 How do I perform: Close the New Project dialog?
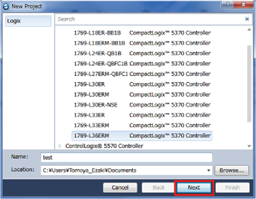click(243, 4)
